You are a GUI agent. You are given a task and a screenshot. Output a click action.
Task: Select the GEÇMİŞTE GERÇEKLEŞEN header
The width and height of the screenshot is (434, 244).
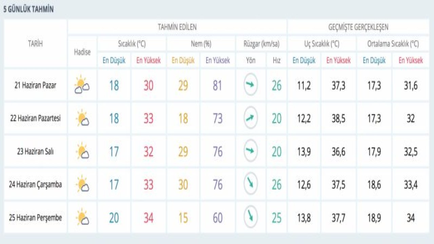click(x=358, y=27)
